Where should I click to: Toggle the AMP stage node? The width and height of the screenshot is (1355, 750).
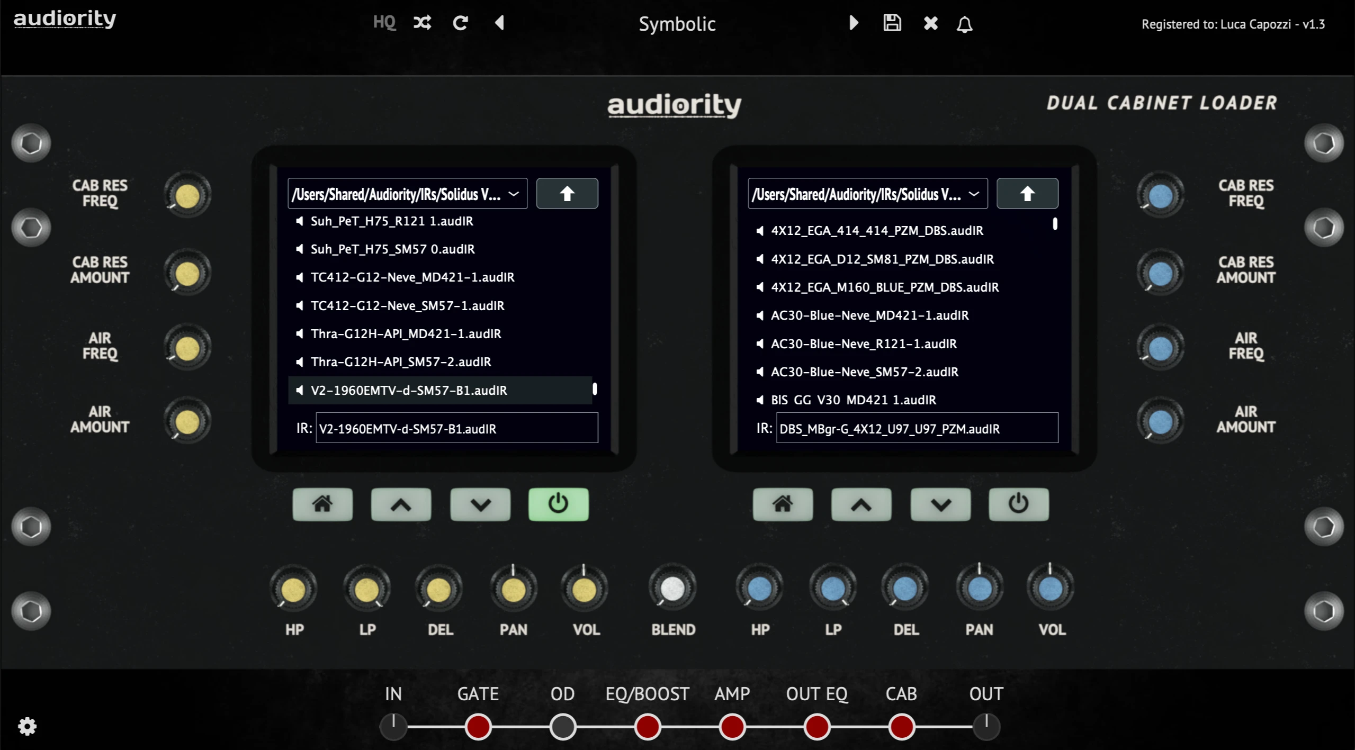click(732, 727)
